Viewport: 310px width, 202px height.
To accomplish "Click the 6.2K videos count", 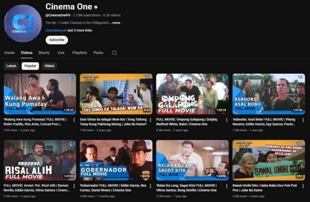I will coord(112,15).
